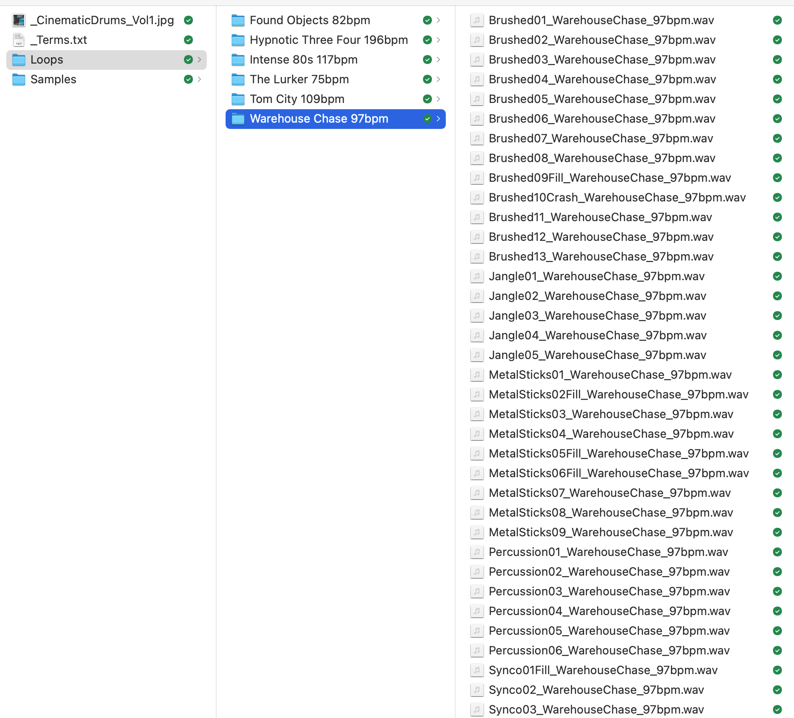The width and height of the screenshot is (794, 718).
Task: Select MetalSticks05Fill_WarehouseChase_97bpm.wav file
Action: click(618, 453)
